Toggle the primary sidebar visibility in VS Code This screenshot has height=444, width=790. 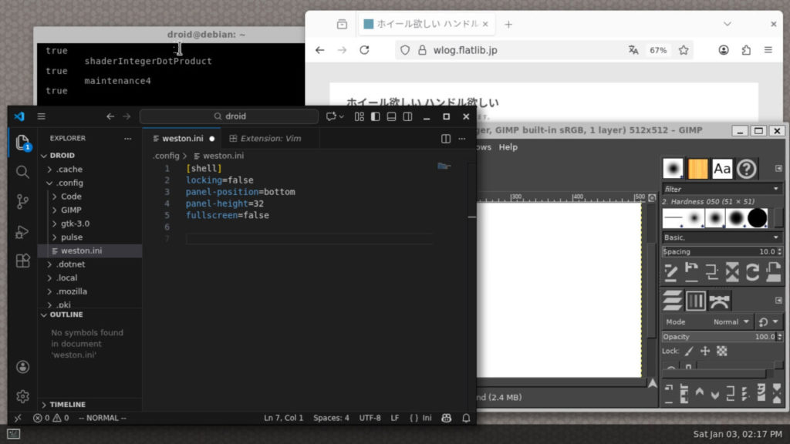click(375, 116)
